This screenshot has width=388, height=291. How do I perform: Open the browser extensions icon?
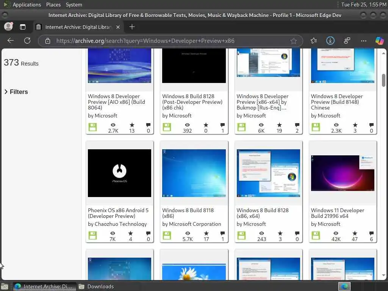[x=347, y=41]
